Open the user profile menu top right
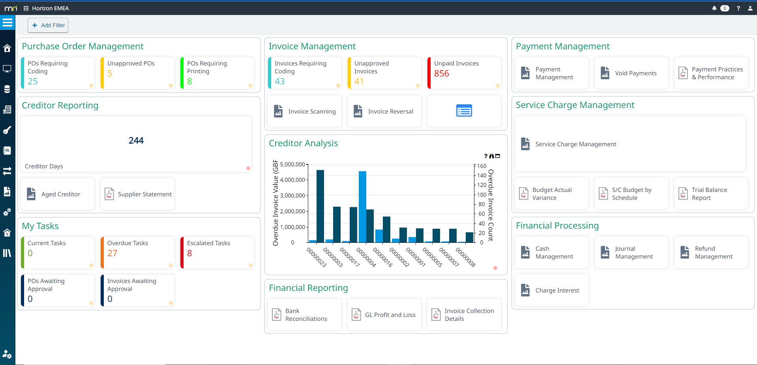757x365 pixels. [751, 8]
